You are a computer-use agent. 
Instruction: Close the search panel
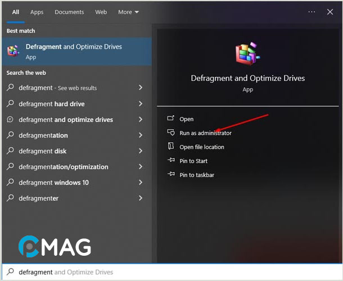(x=330, y=12)
